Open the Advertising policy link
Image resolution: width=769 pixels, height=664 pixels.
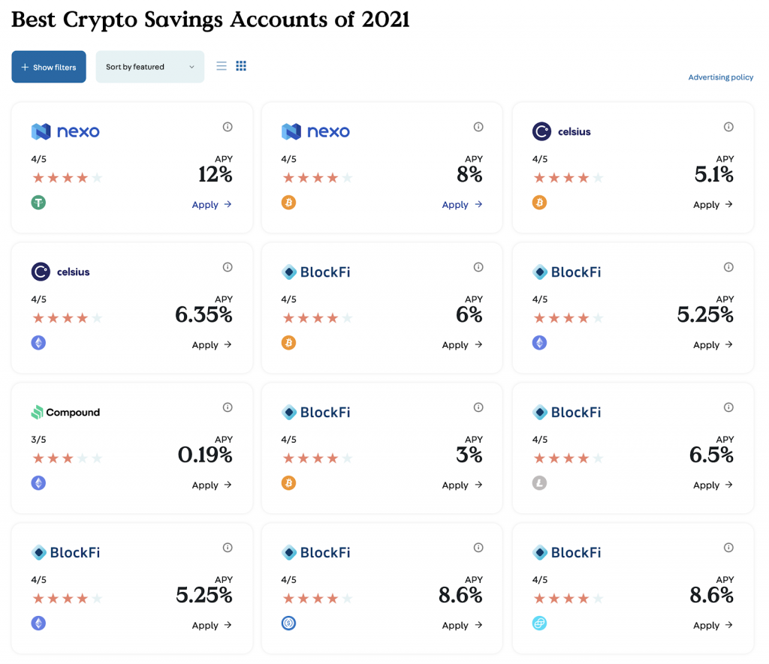720,77
